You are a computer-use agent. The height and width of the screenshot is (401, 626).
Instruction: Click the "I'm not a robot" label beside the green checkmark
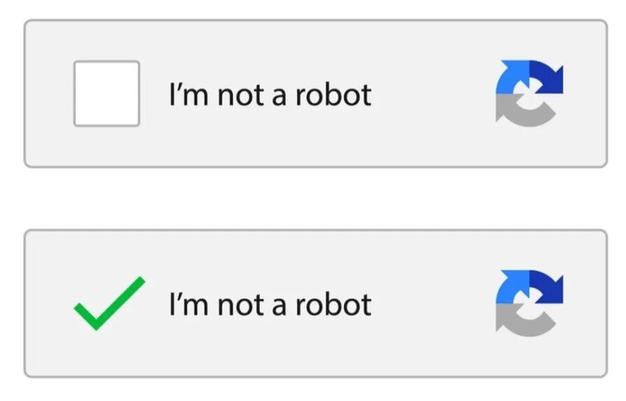tap(270, 305)
